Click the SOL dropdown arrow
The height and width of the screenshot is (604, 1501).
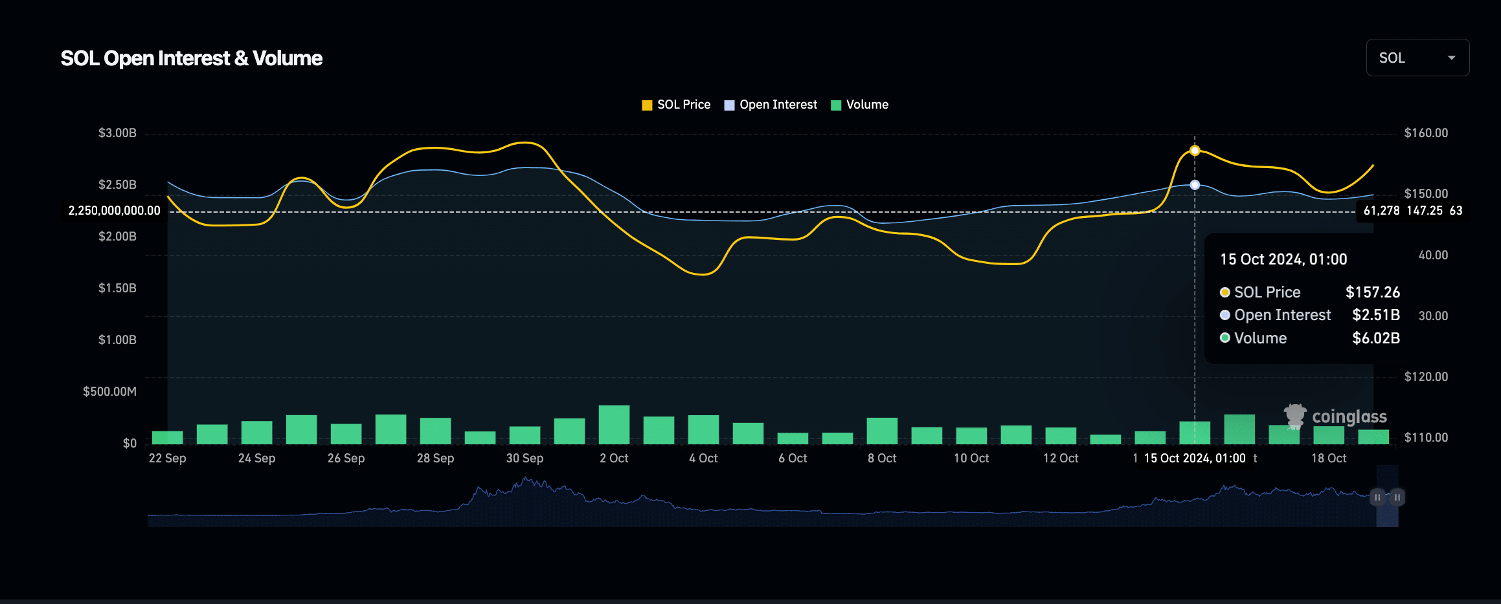pos(1452,58)
